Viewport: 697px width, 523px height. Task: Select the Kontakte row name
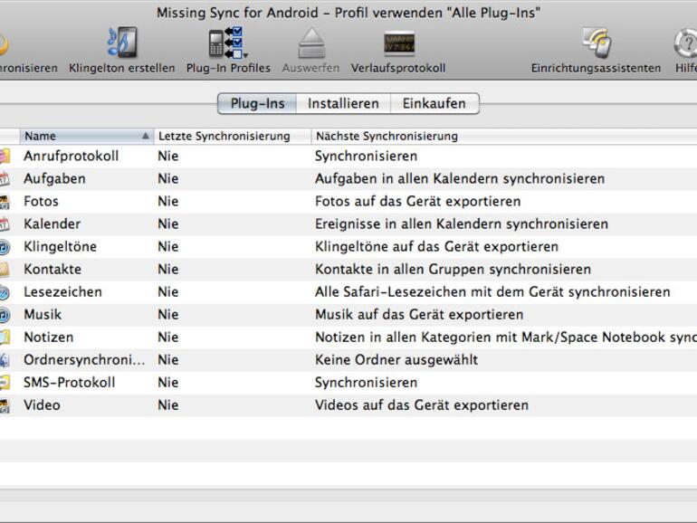pyautogui.click(x=53, y=270)
